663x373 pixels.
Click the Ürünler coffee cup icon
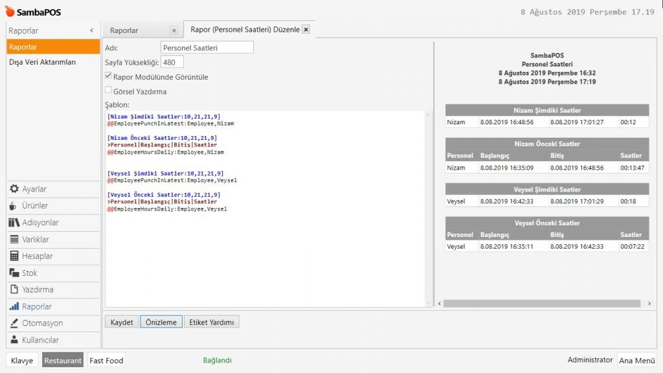pos(14,206)
